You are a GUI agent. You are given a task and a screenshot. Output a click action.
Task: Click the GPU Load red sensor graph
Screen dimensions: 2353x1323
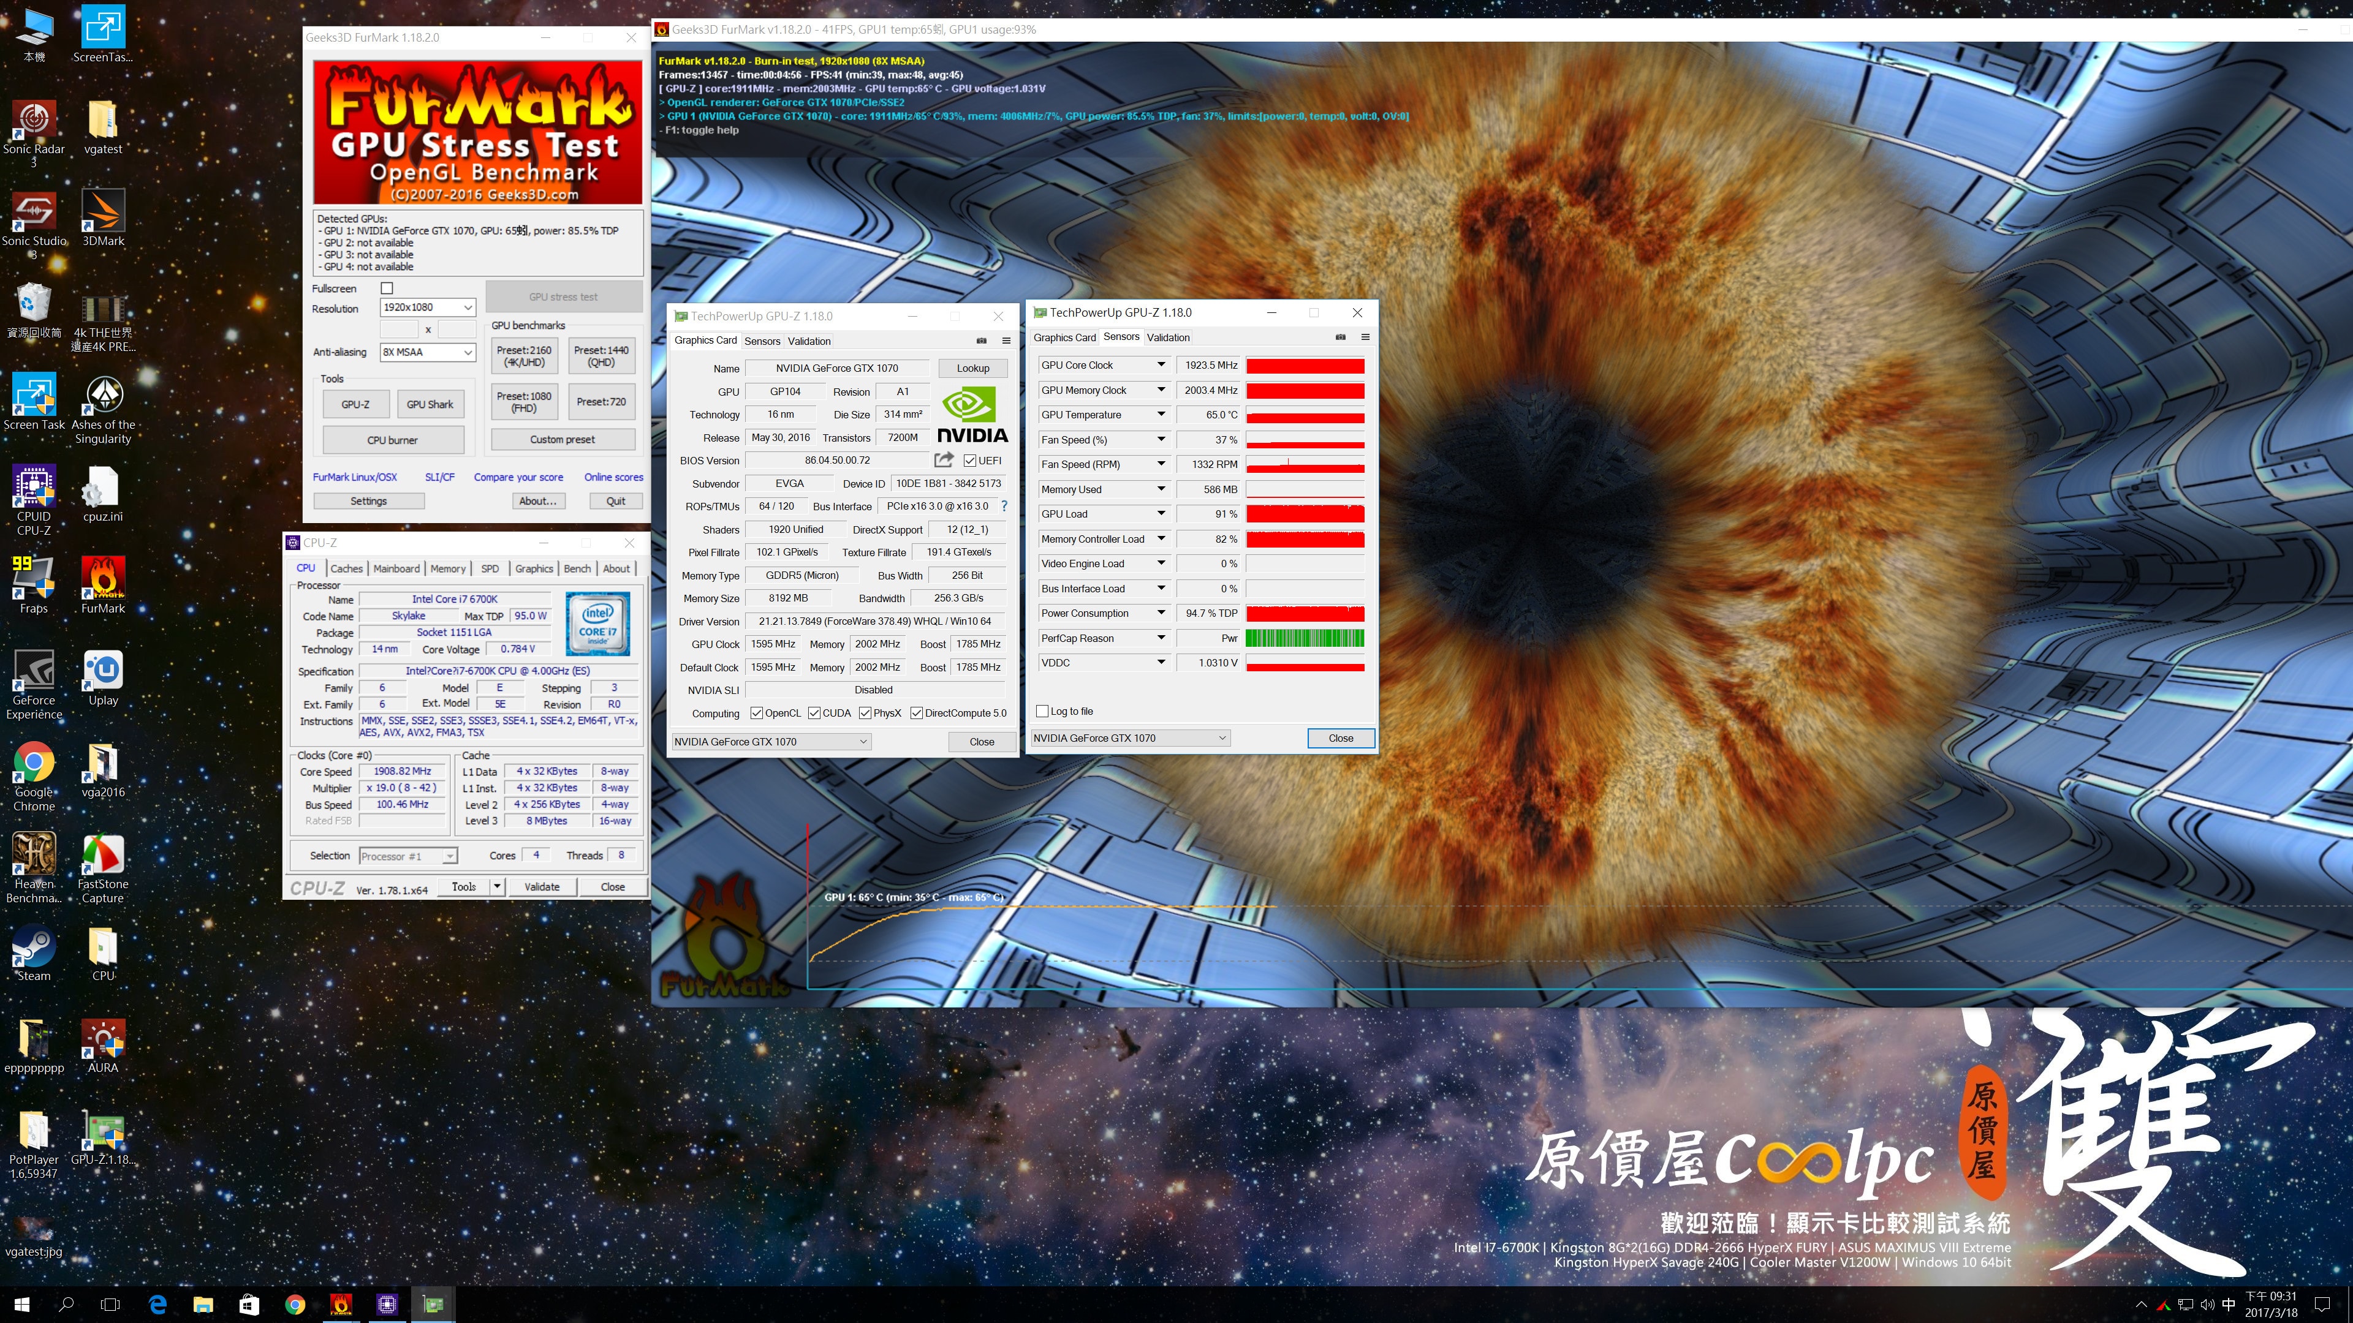coord(1305,514)
